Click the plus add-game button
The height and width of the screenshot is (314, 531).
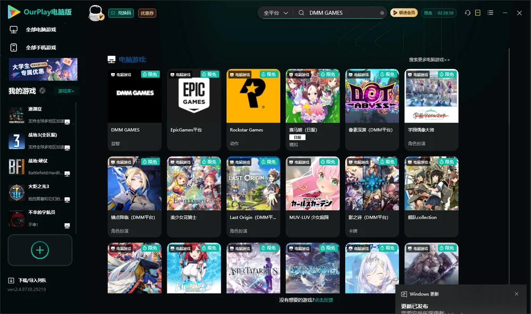coord(40,250)
